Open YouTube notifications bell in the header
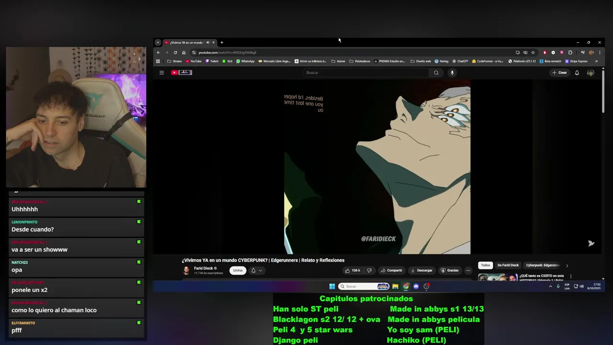The image size is (613, 345). coord(577,73)
